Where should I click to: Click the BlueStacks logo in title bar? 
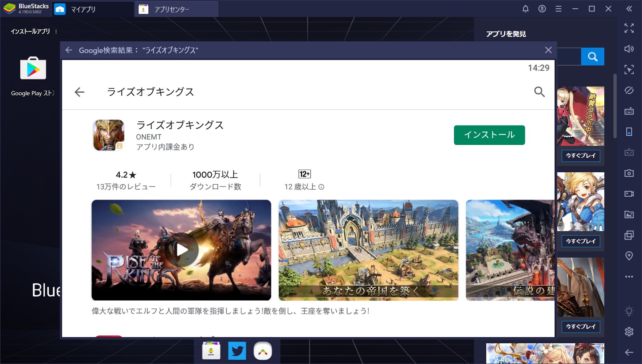point(9,9)
